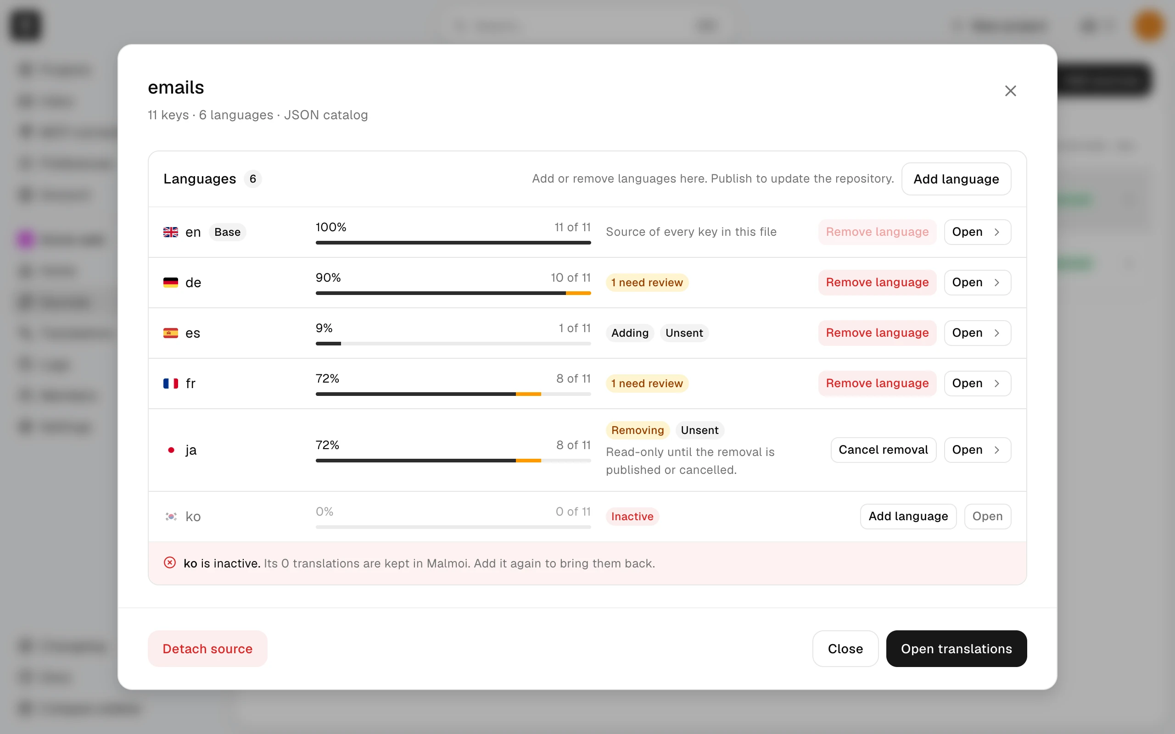This screenshot has width=1175, height=734.
Task: Remove the fr language
Action: [x=877, y=384]
